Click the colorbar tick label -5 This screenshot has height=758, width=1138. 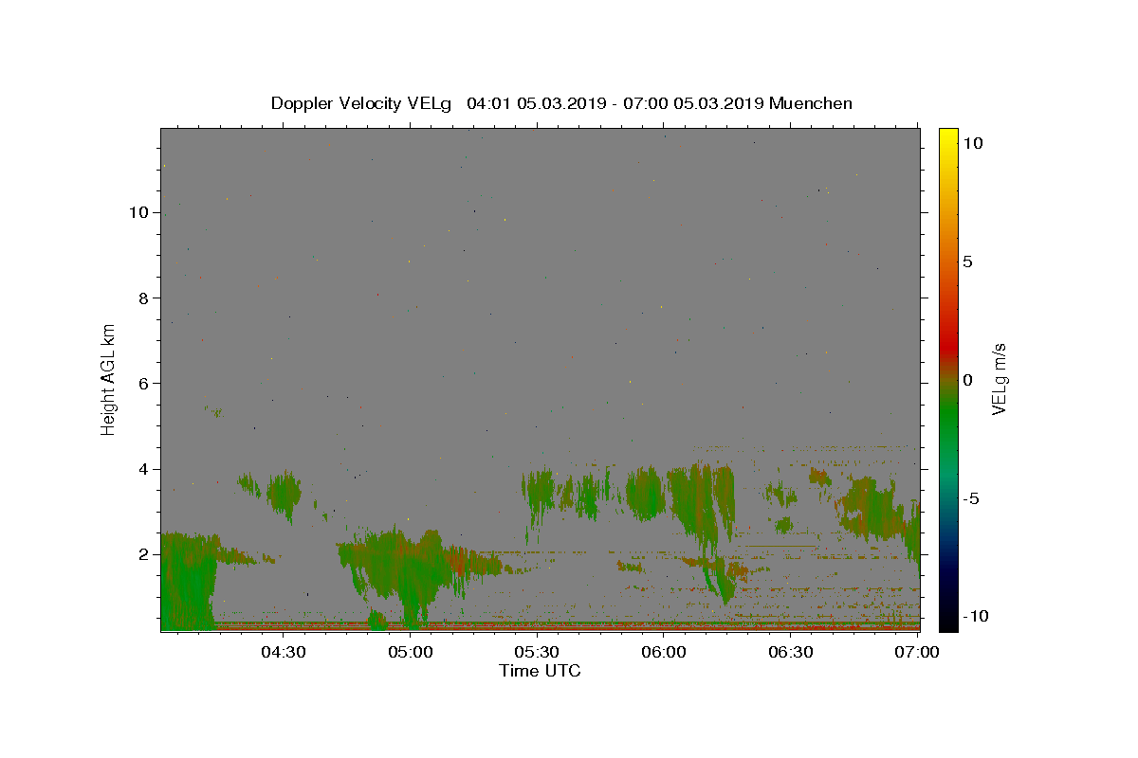click(x=971, y=498)
